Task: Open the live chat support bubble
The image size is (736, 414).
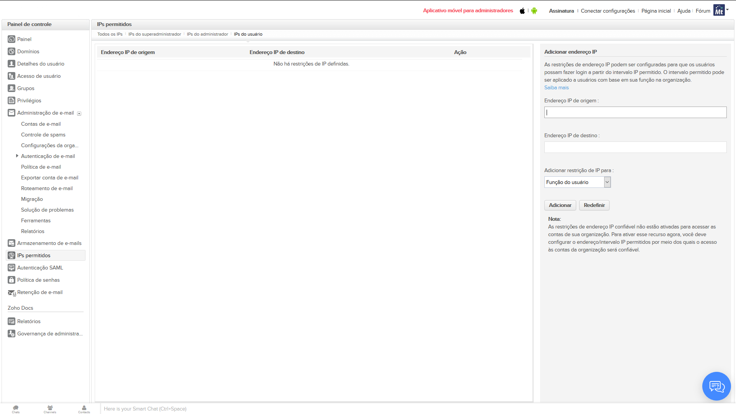Action: pos(716,386)
